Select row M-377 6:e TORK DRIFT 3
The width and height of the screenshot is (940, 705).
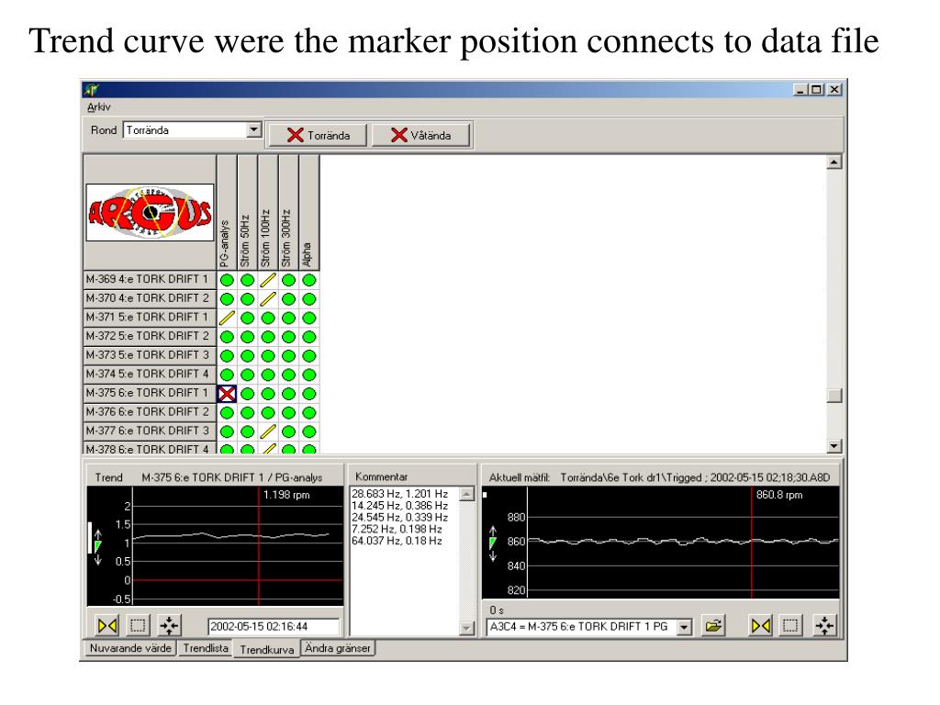coord(150,431)
